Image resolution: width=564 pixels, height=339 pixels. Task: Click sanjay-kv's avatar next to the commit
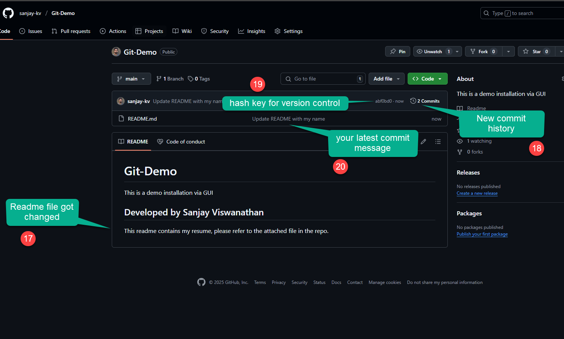tap(120, 101)
